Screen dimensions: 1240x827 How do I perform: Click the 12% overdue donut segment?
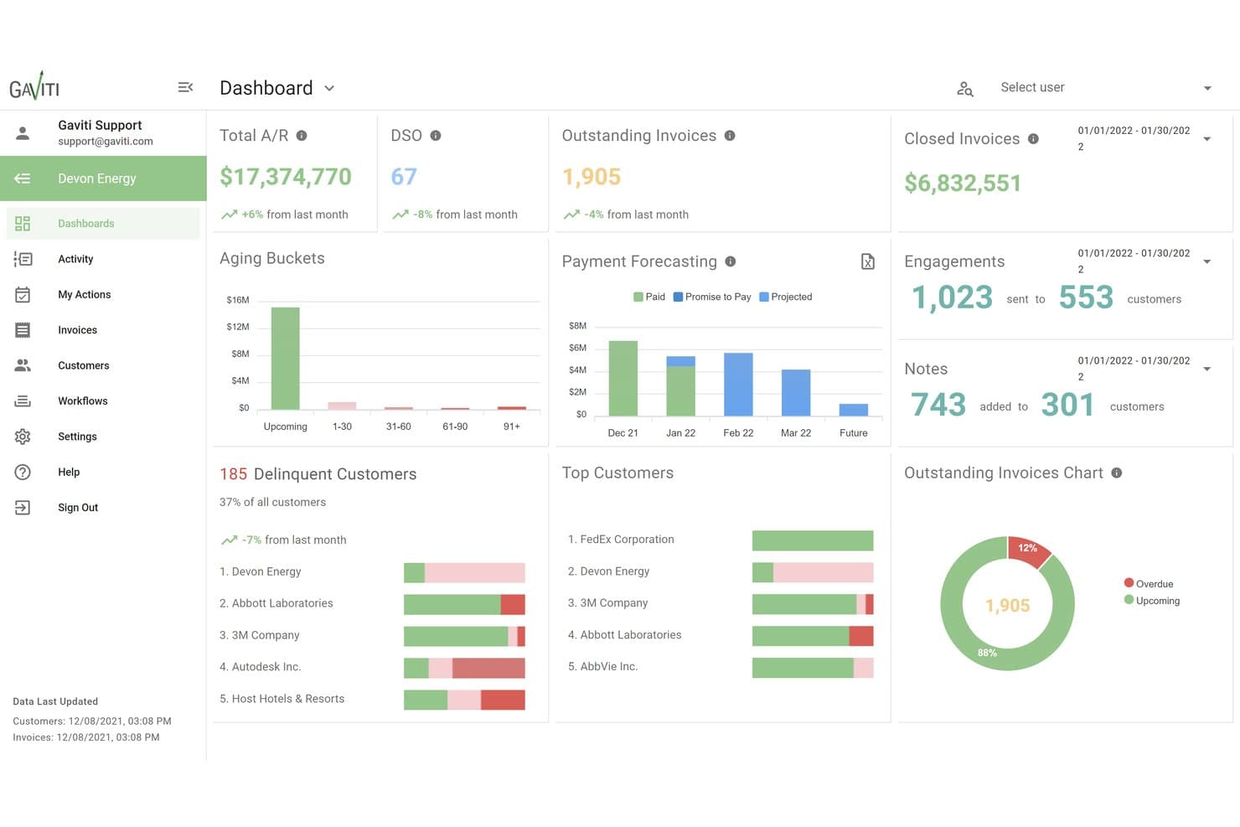pyautogui.click(x=1029, y=551)
